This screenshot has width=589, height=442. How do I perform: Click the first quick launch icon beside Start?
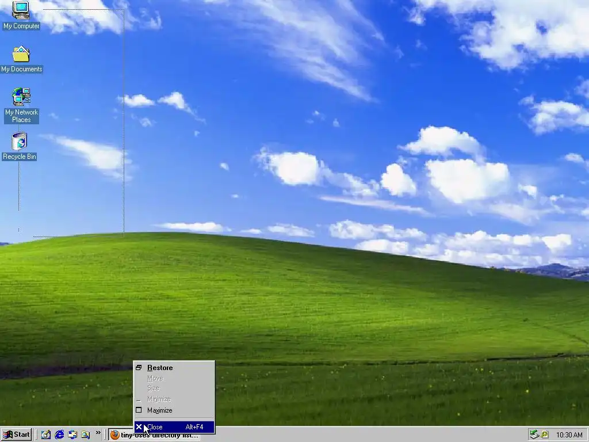[46, 435]
